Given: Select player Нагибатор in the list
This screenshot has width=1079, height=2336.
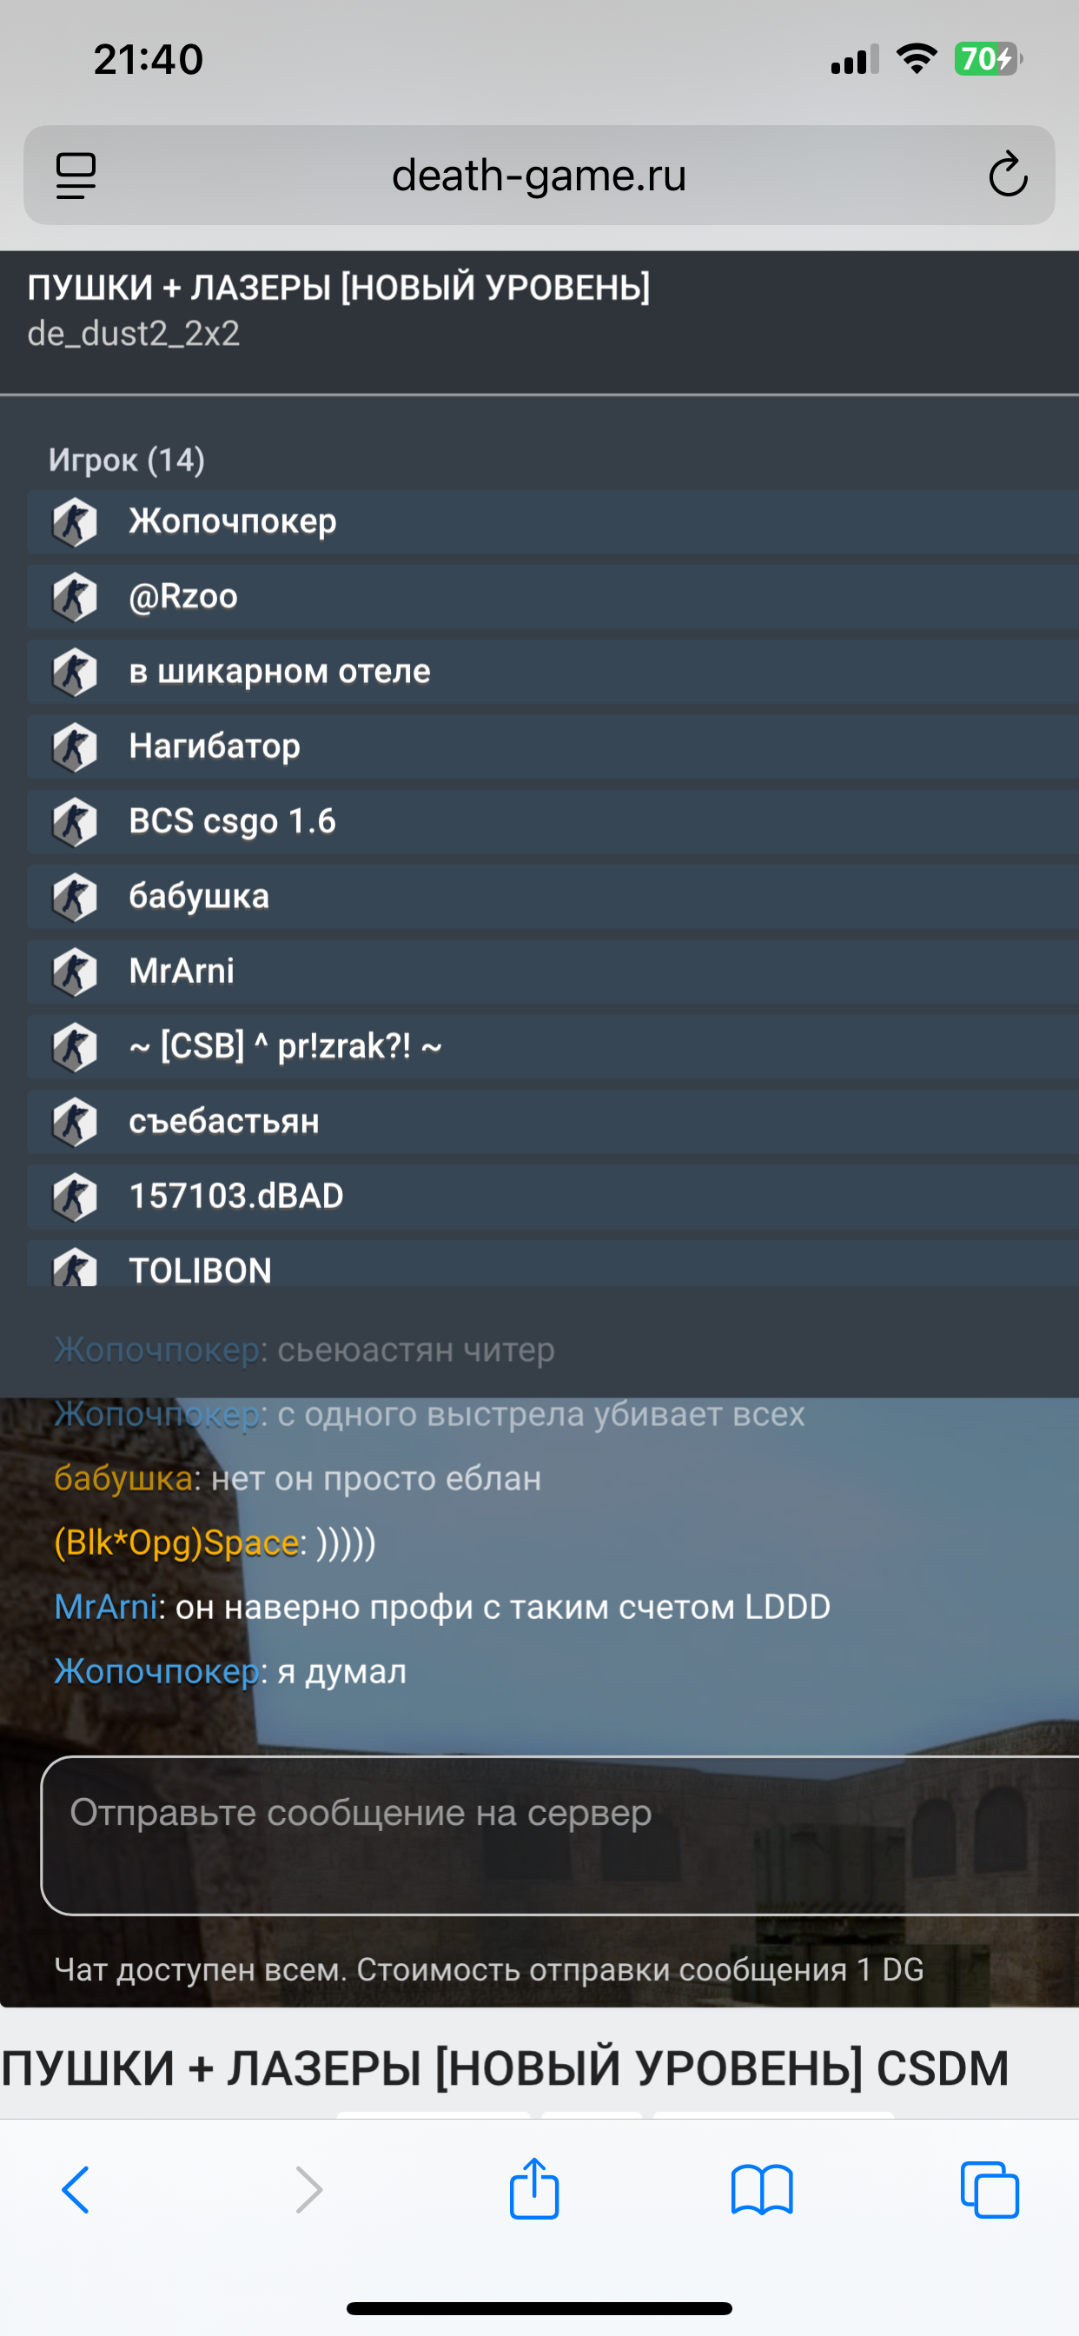Looking at the screenshot, I should coord(553,747).
